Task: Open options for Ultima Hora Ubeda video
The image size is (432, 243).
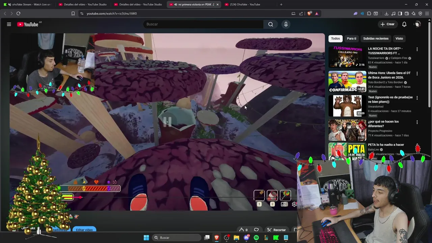Action: [417, 74]
